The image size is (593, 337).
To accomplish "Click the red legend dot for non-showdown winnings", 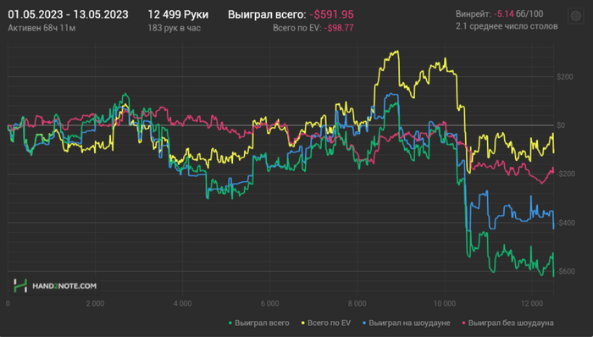I will pyautogui.click(x=463, y=323).
